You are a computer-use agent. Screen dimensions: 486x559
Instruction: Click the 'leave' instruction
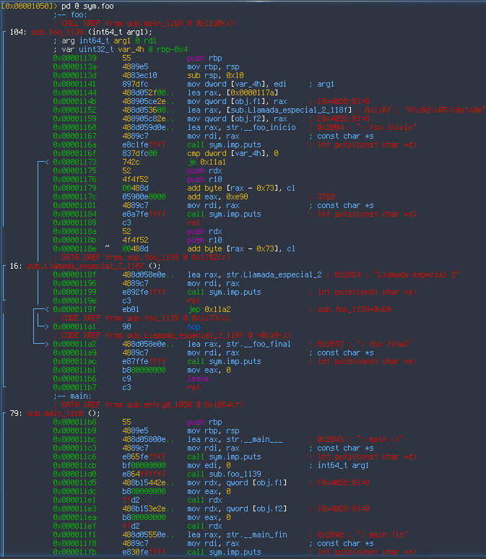(x=198, y=378)
